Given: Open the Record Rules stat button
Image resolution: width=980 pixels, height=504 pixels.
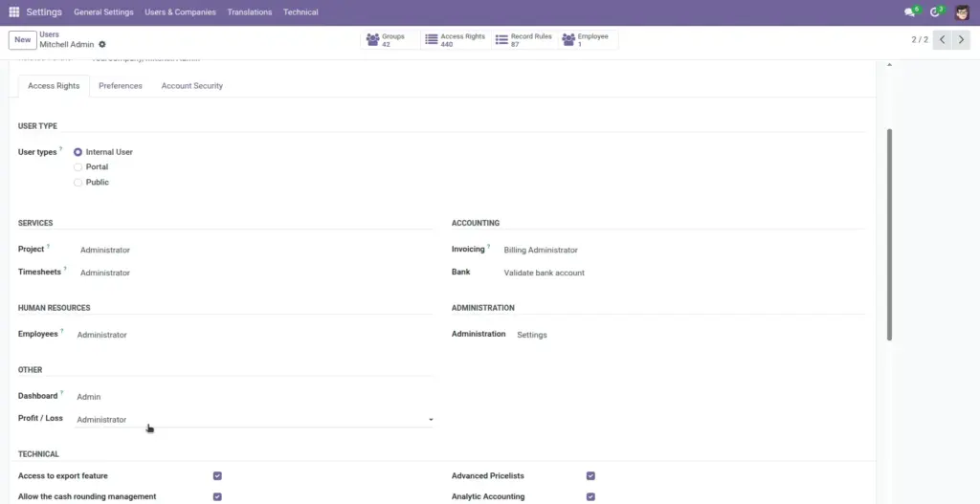Looking at the screenshot, I should pos(524,40).
